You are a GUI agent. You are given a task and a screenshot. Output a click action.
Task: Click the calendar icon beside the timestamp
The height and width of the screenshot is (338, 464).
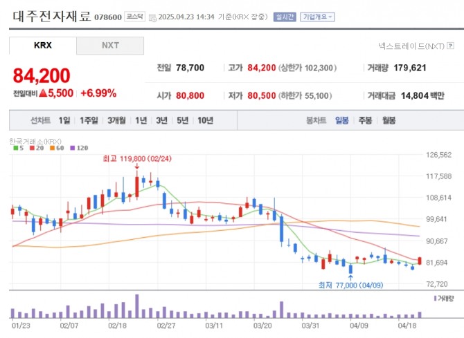pyautogui.click(x=152, y=18)
